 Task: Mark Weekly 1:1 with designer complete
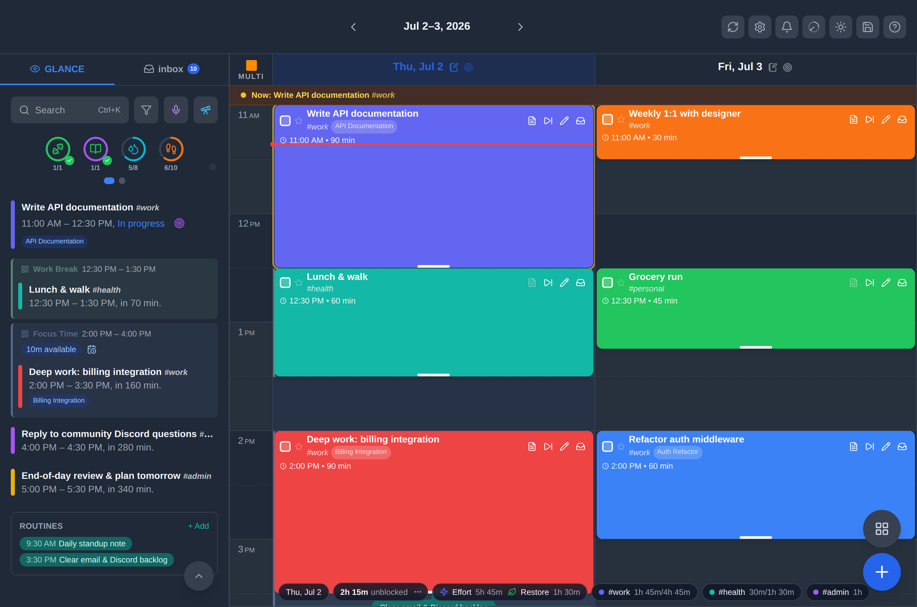pos(607,119)
